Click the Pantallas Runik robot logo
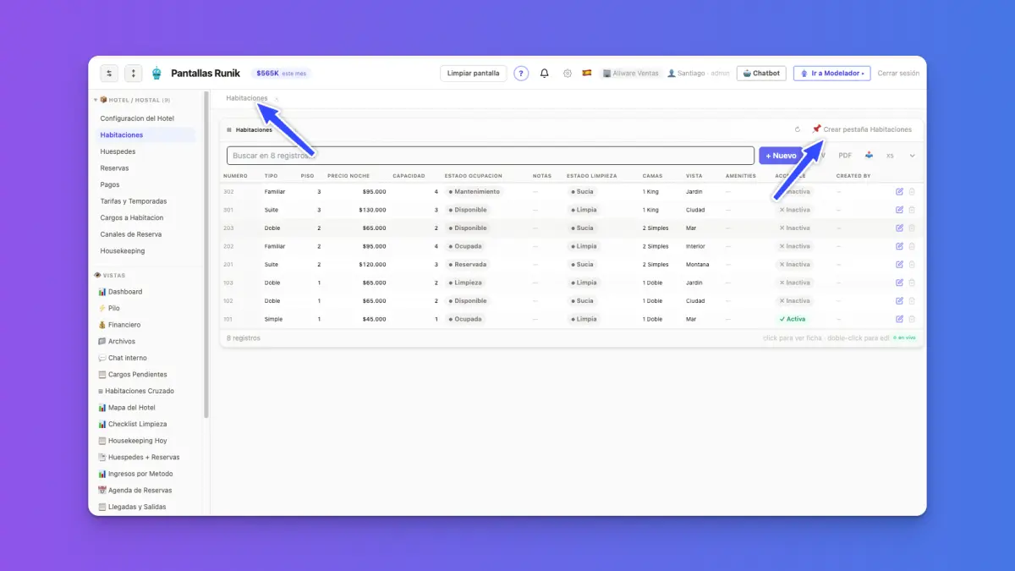The width and height of the screenshot is (1015, 571). pos(156,74)
